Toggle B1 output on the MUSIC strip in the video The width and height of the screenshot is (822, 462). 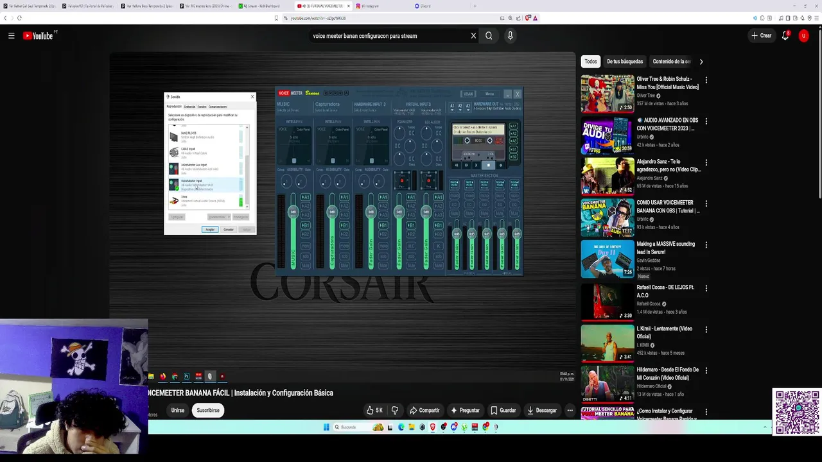point(306,225)
